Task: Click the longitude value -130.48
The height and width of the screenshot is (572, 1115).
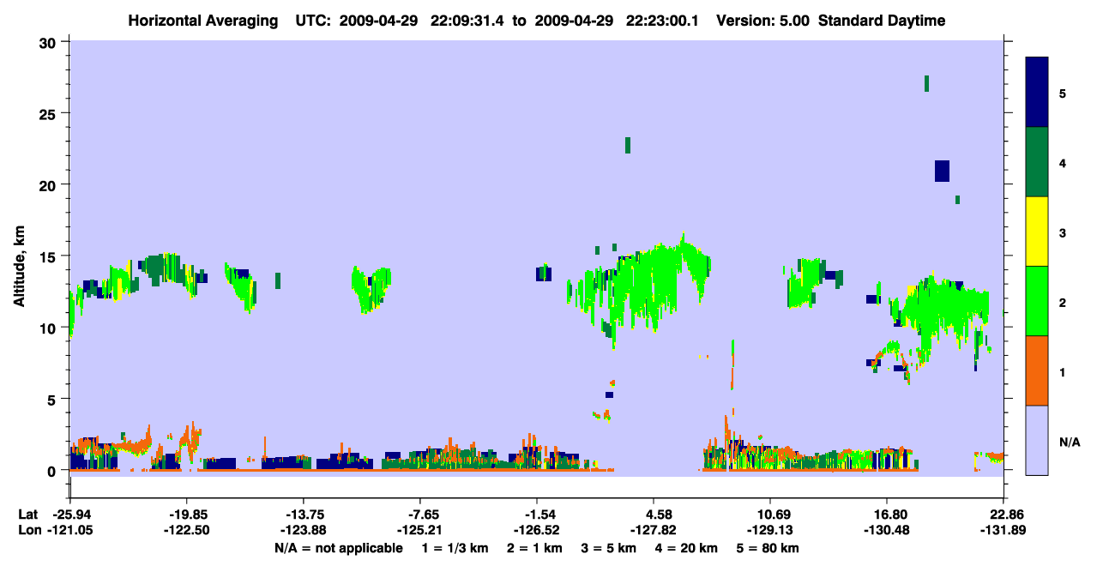Action: (886, 530)
